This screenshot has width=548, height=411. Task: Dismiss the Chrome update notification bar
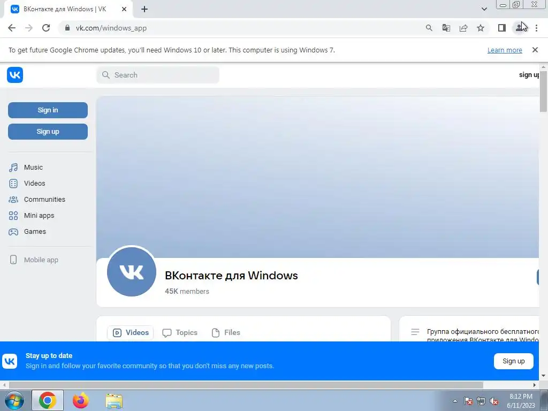[535, 50]
